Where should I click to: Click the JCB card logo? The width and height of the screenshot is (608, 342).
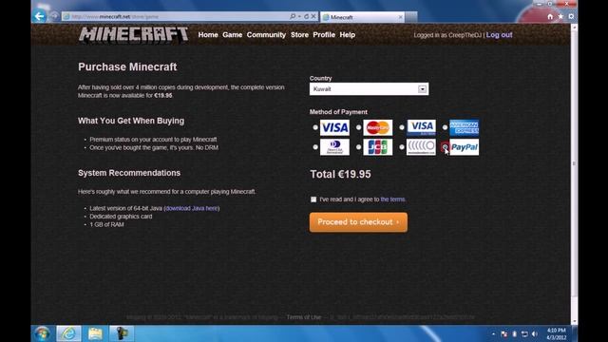click(x=378, y=147)
